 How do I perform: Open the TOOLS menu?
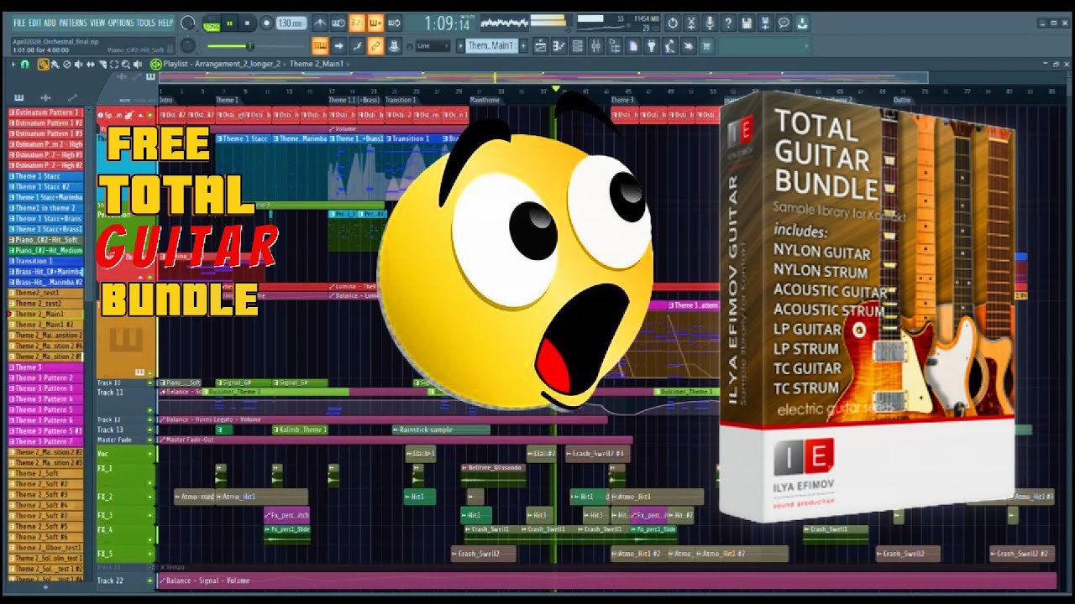pos(146,23)
